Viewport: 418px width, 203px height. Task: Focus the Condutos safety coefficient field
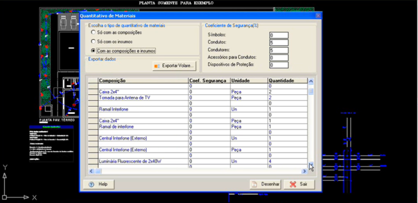(278, 43)
